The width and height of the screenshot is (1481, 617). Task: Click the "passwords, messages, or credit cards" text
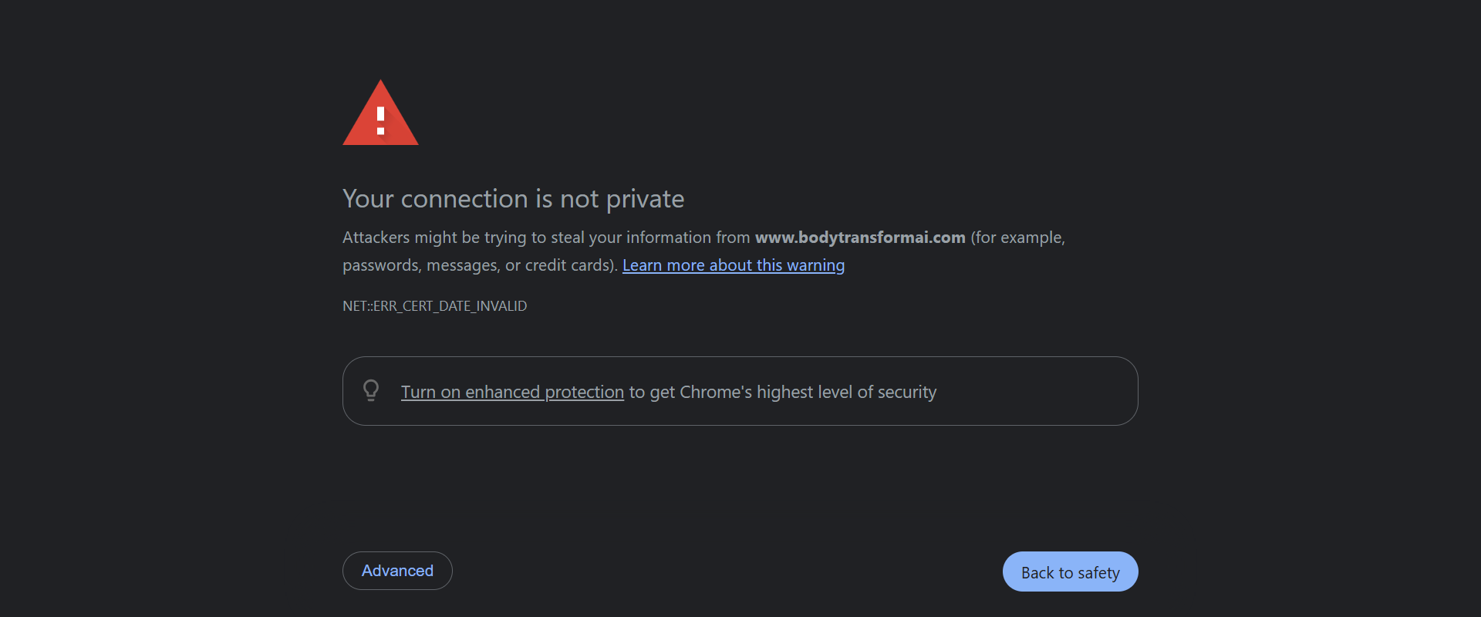(x=478, y=265)
